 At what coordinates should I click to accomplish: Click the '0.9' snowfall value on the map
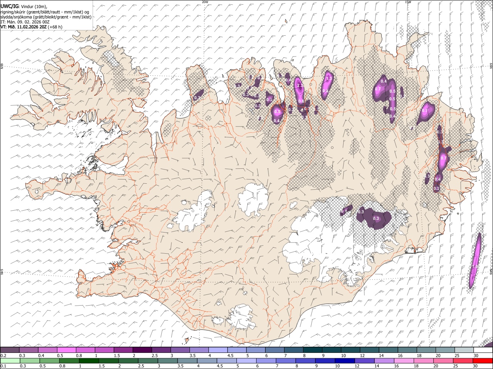(277, 112)
